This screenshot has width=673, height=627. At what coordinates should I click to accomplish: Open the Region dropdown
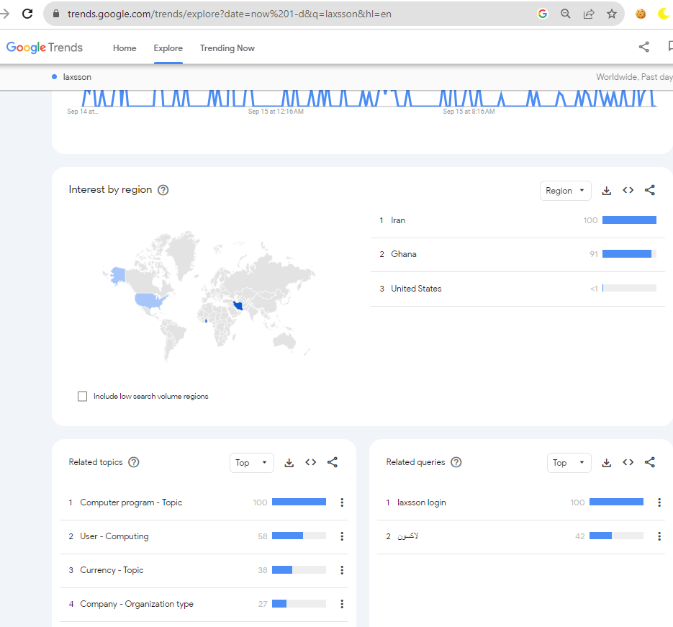[x=565, y=191]
